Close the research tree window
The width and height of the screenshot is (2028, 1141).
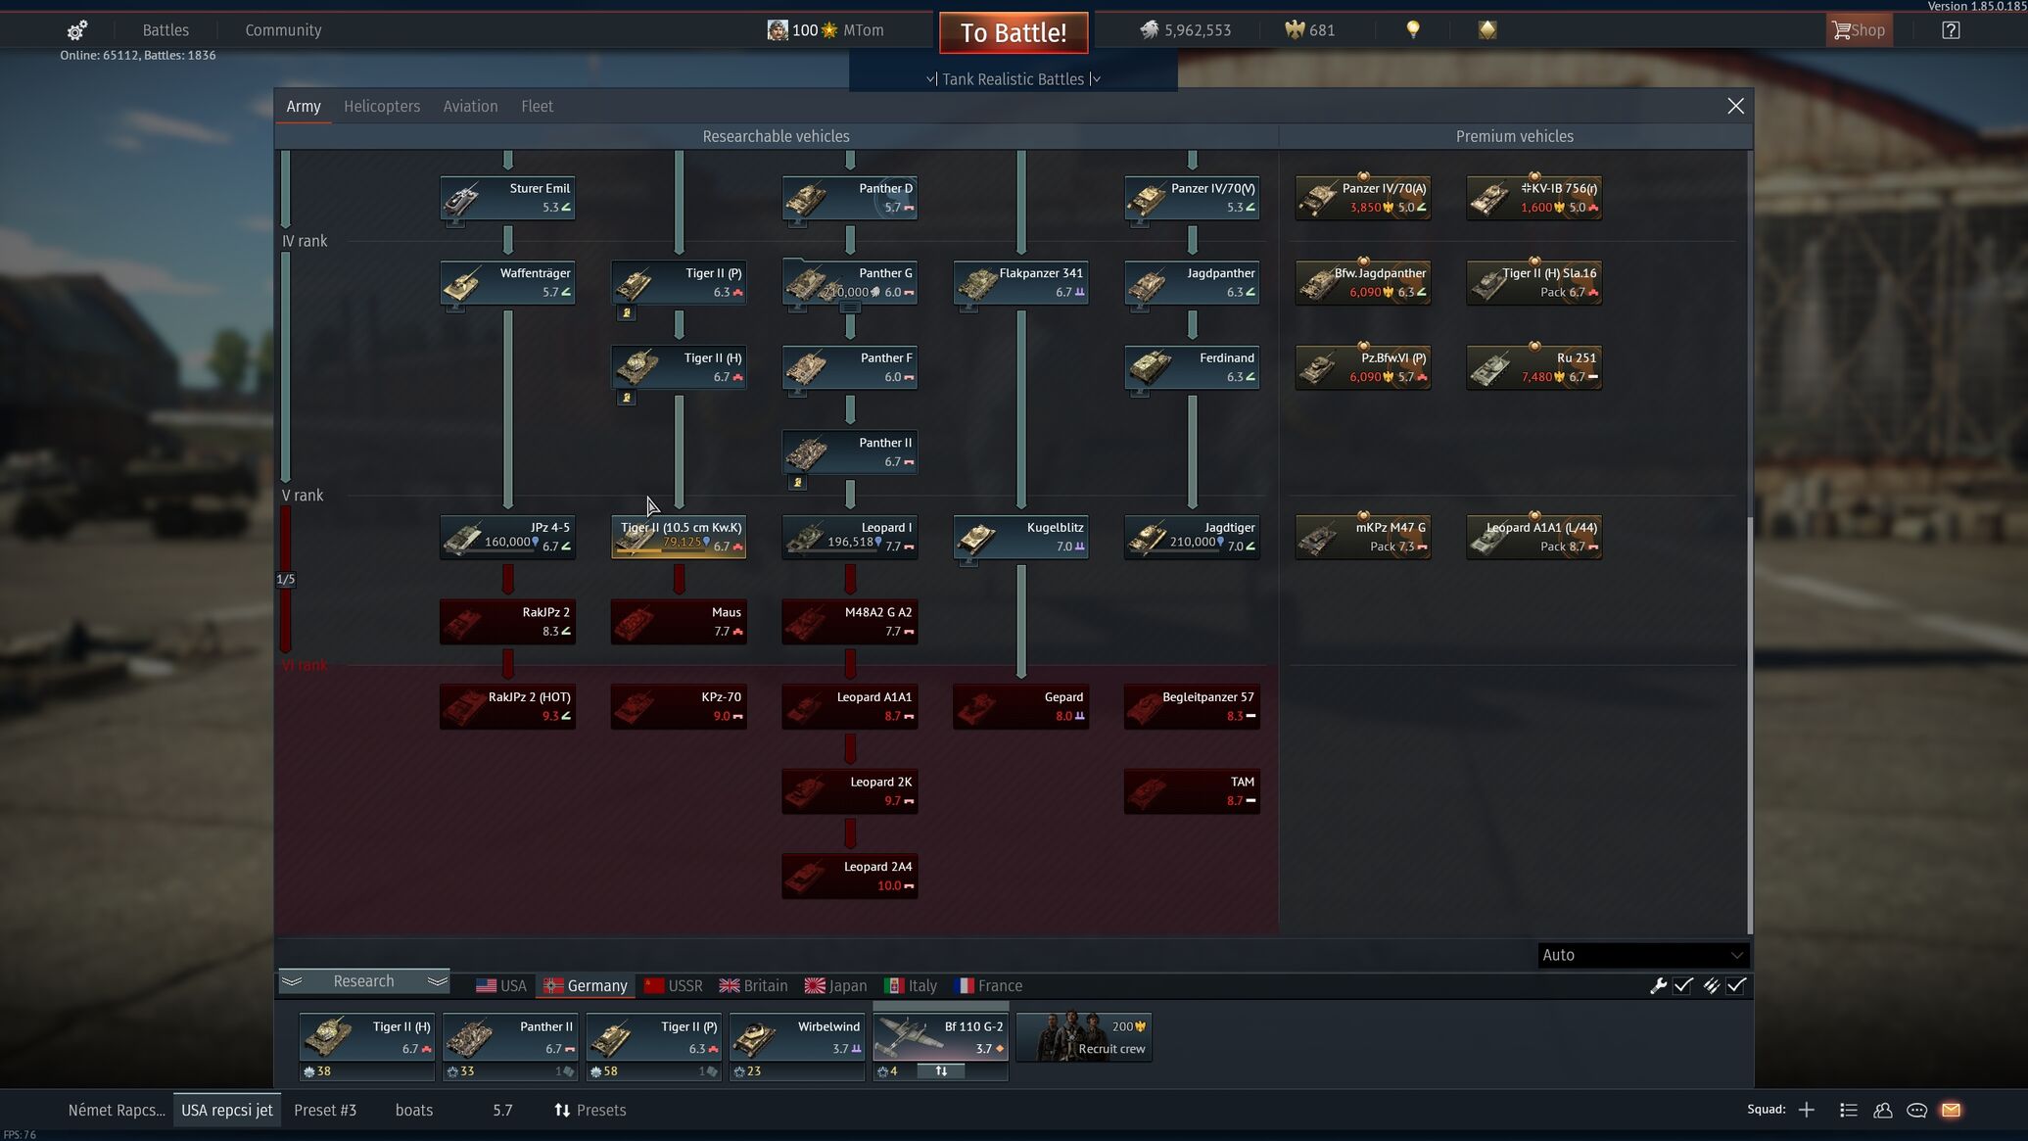pyautogui.click(x=1735, y=106)
